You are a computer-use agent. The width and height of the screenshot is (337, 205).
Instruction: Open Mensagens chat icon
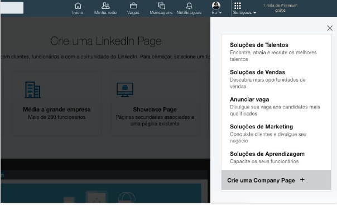pyautogui.click(x=161, y=6)
